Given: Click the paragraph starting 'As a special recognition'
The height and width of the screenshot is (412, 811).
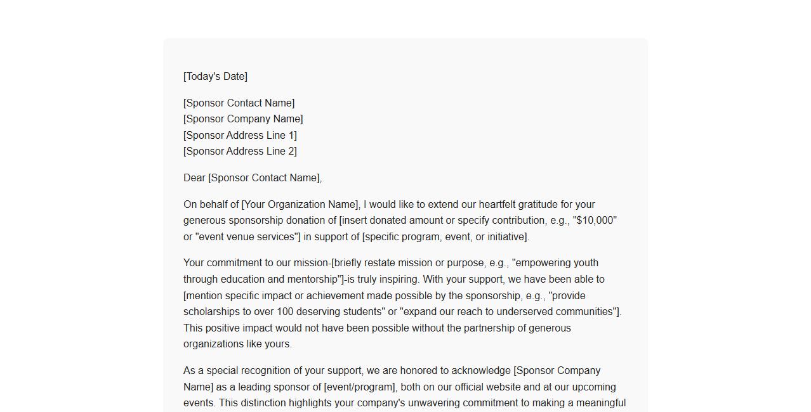Looking at the screenshot, I should (404, 387).
